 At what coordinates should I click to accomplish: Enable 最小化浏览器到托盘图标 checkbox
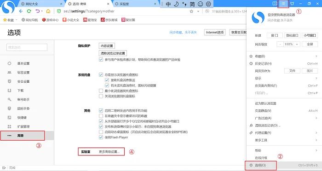[101, 91]
